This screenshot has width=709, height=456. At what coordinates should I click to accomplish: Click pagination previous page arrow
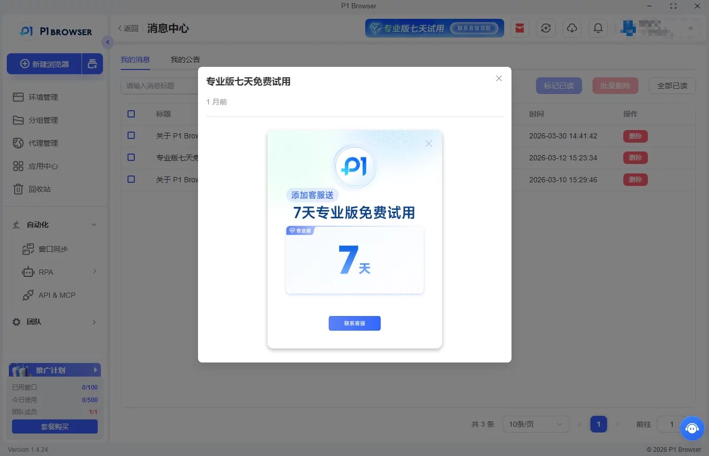[579, 424]
